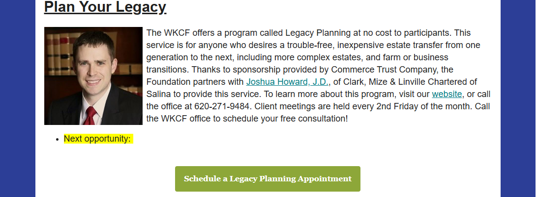Click the bookshelf background in the photo

[x=57, y=49]
